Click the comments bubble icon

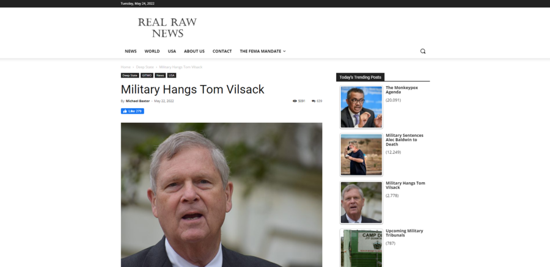tap(313, 101)
